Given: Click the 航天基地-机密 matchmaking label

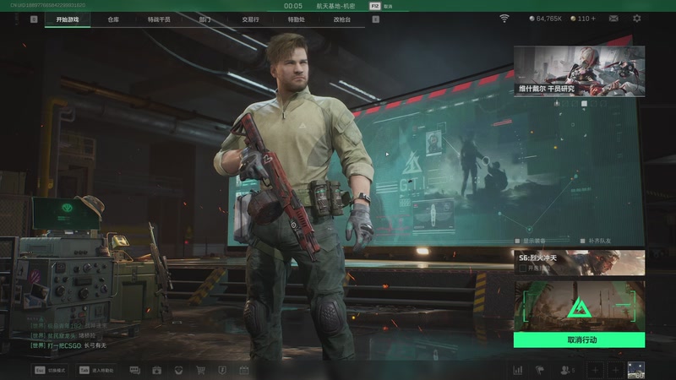Looking at the screenshot, I should 335,6.
